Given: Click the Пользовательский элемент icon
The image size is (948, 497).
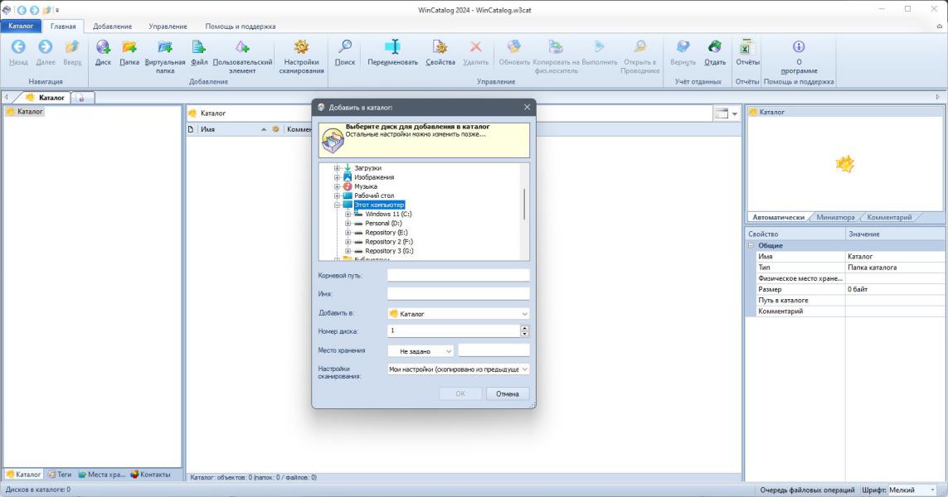Looking at the screenshot, I should [x=242, y=46].
